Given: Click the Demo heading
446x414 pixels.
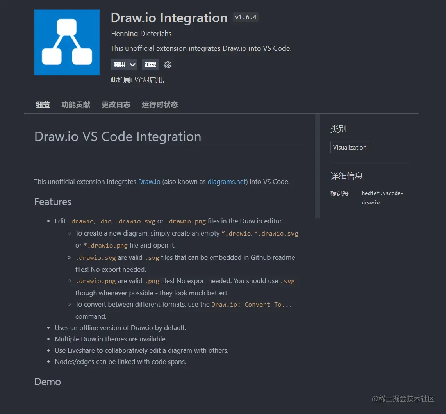Looking at the screenshot, I should [x=48, y=382].
